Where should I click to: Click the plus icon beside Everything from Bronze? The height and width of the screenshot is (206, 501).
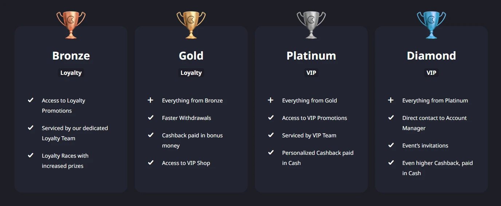(x=150, y=100)
